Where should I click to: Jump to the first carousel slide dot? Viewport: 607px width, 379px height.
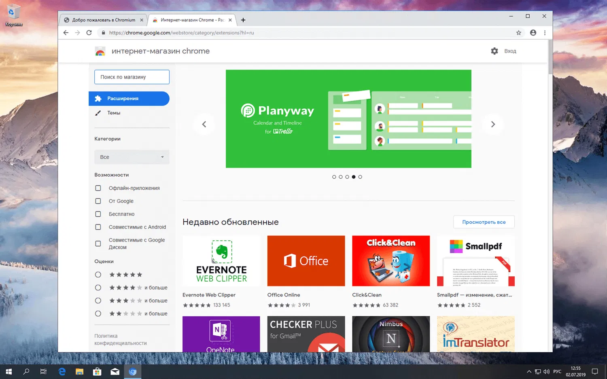[x=334, y=177]
